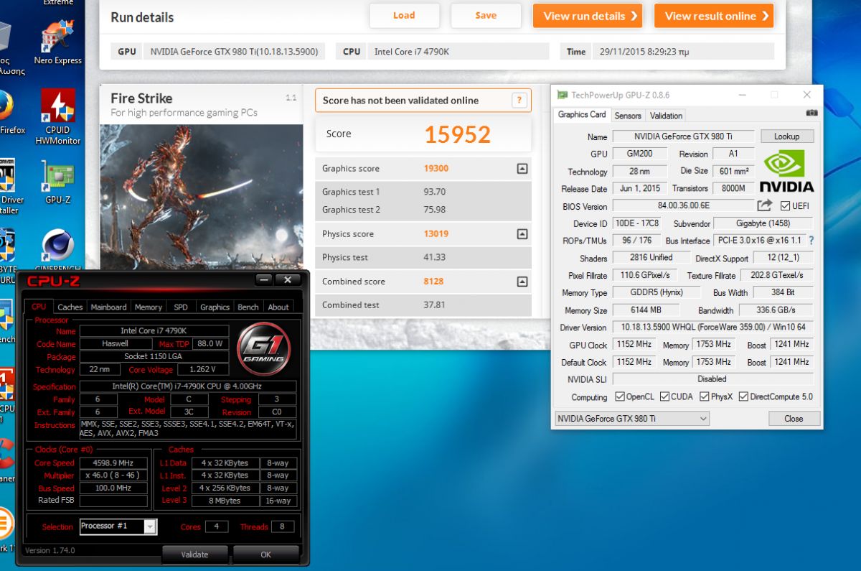Collapse the Combined score section
The image size is (861, 571).
[522, 282]
